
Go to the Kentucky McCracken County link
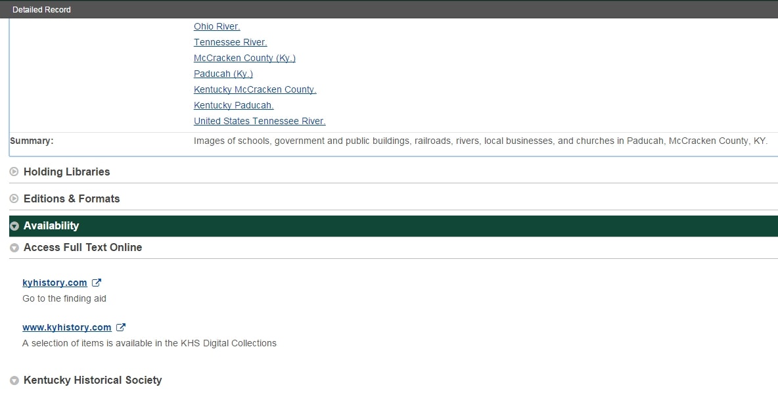coord(255,90)
